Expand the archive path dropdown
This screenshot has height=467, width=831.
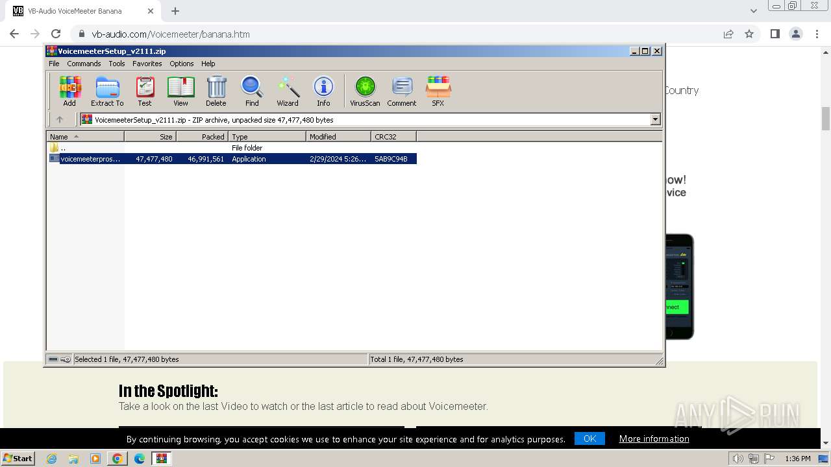click(655, 119)
